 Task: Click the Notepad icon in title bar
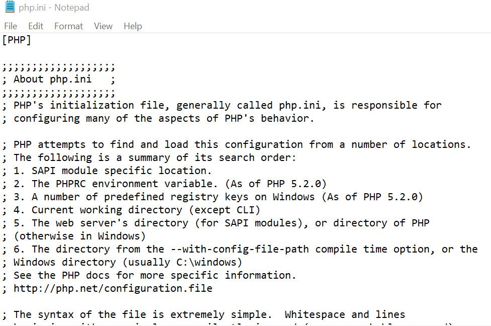10,7
